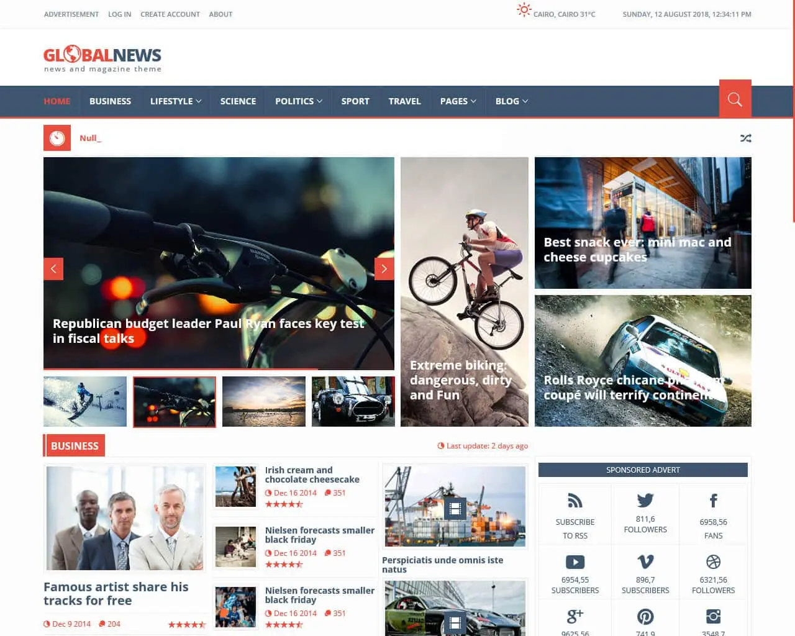Open the Rolls Royce chicane article
This screenshot has height=636, width=795.
[643, 361]
